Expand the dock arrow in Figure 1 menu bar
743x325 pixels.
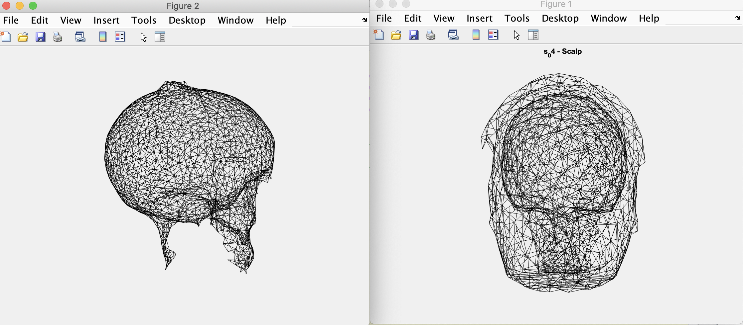[738, 18]
